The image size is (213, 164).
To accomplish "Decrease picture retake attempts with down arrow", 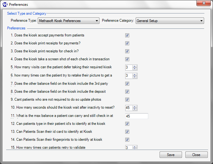I will pos(135,77).
